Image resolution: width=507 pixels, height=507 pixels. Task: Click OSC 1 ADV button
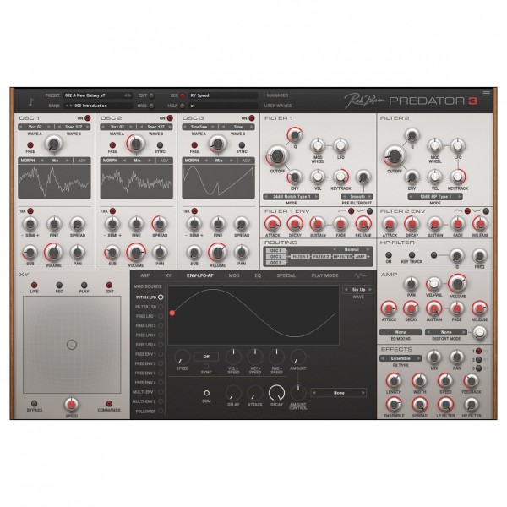pos(82,161)
